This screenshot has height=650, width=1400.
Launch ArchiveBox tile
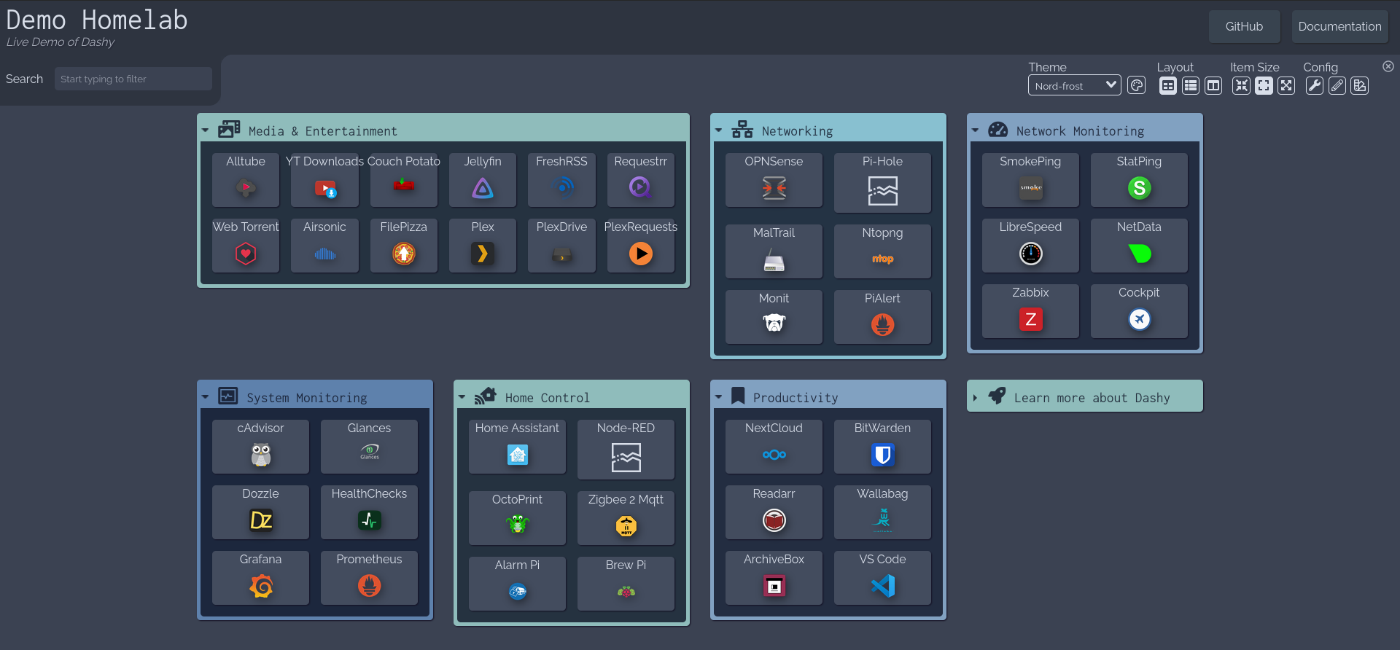pyautogui.click(x=774, y=577)
